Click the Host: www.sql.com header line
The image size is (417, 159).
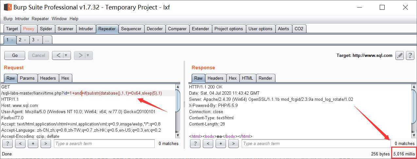(x=20, y=105)
